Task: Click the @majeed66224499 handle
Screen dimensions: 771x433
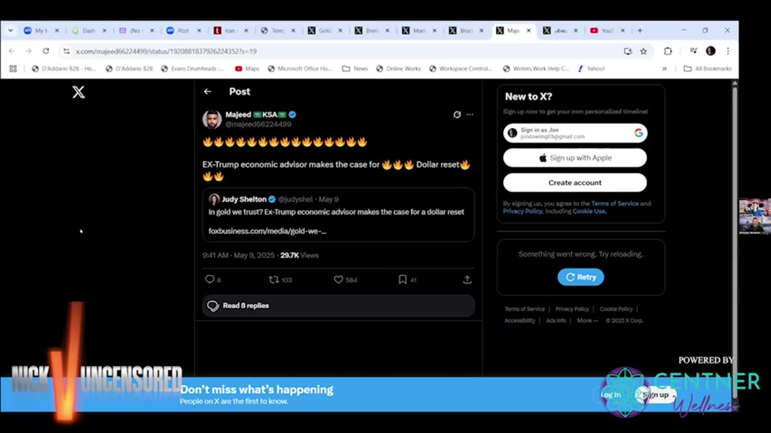Action: [258, 124]
